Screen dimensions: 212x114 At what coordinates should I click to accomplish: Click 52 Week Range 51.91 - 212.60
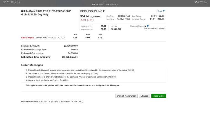(157, 19)
